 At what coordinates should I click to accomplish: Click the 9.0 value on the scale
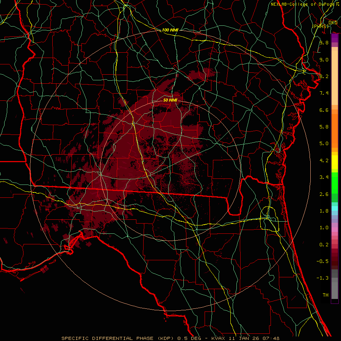pyautogui.click(x=324, y=59)
